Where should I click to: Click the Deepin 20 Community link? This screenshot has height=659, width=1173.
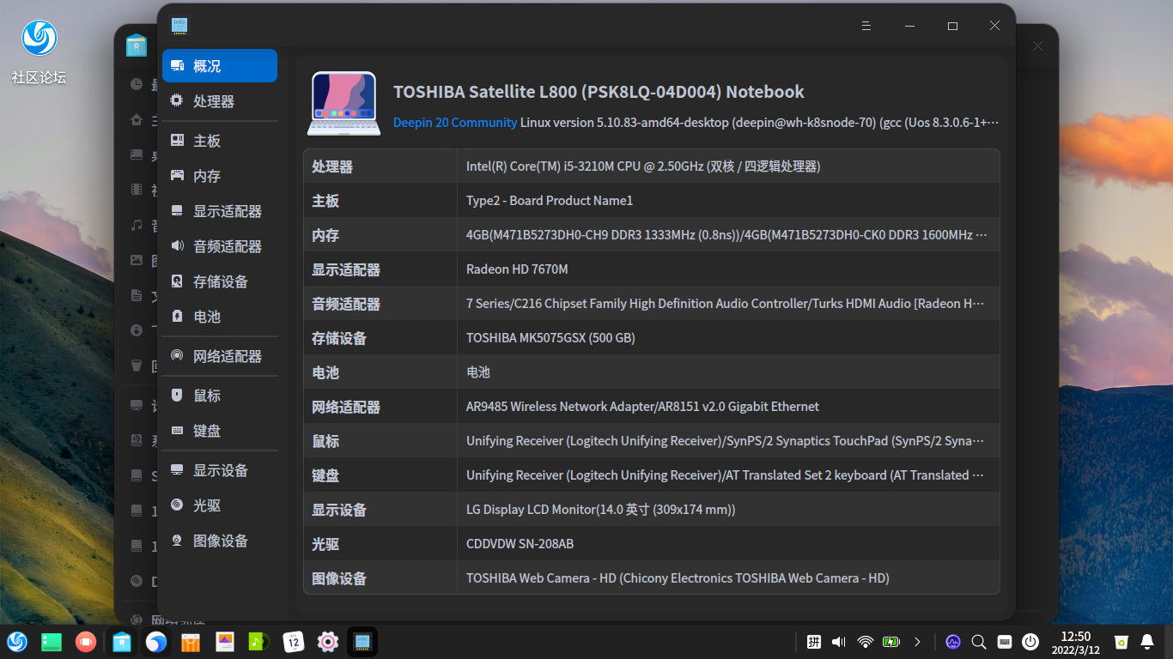pyautogui.click(x=455, y=122)
